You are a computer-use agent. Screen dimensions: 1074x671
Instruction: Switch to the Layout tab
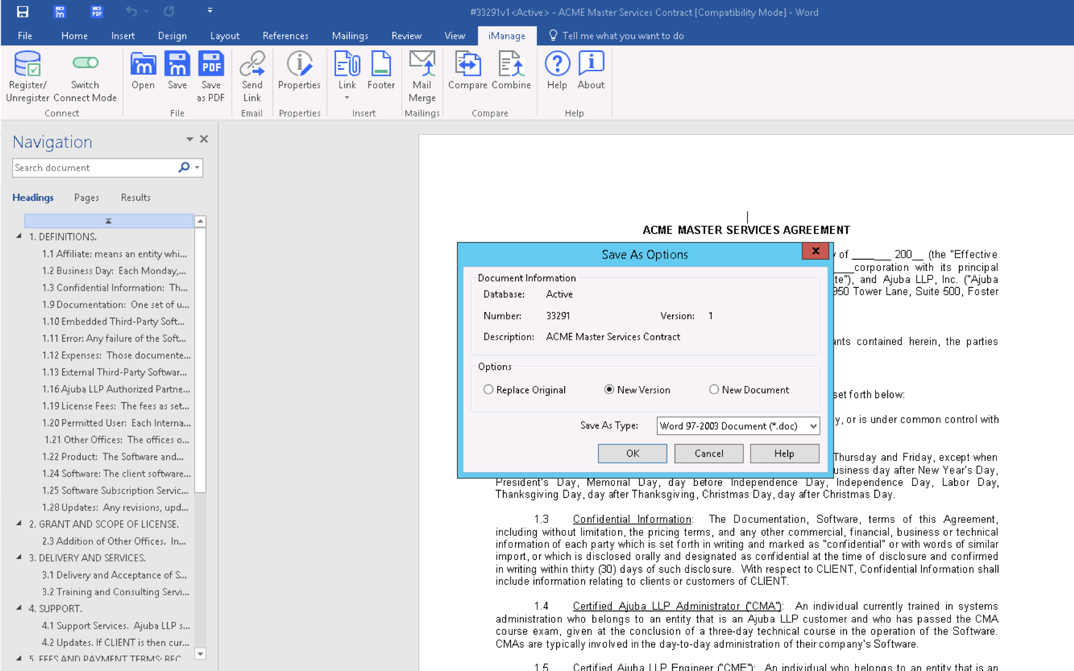(x=224, y=36)
